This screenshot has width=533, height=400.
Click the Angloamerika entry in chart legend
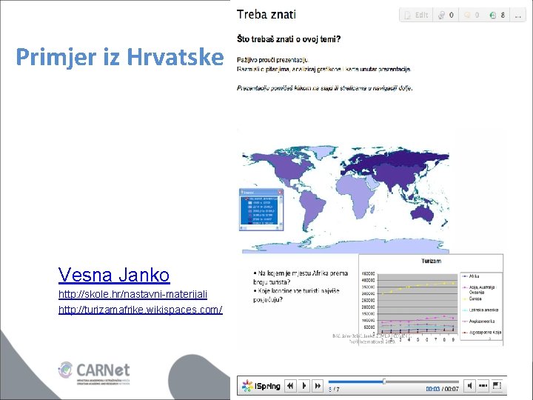click(x=478, y=321)
